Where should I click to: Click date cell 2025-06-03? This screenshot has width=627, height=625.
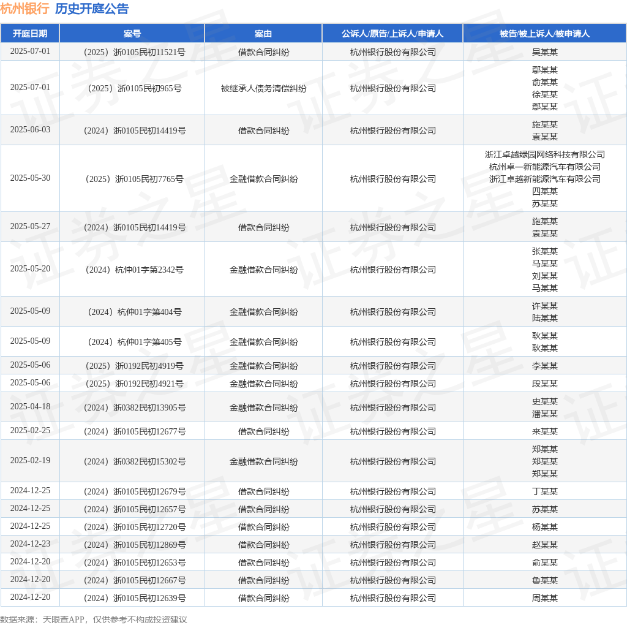[x=30, y=130]
